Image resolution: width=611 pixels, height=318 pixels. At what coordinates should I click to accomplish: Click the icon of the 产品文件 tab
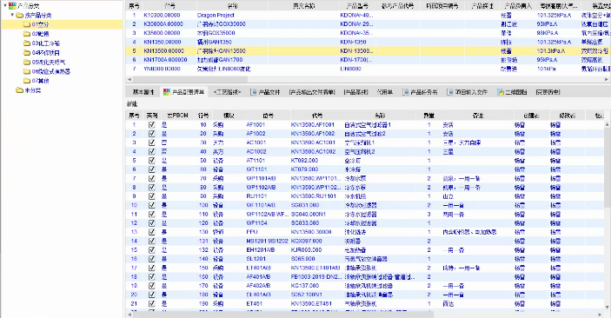point(254,92)
